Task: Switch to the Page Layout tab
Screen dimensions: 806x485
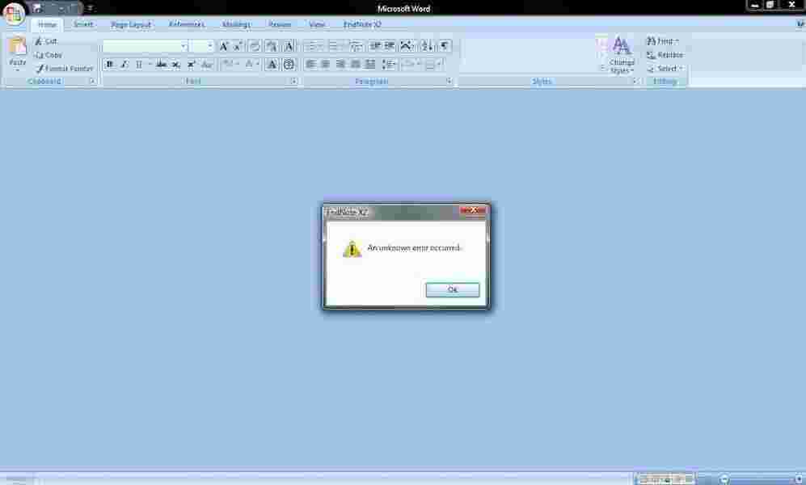Action: pyautogui.click(x=131, y=25)
